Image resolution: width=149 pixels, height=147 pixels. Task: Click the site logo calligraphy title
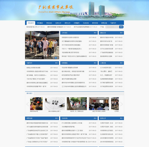(56, 7)
